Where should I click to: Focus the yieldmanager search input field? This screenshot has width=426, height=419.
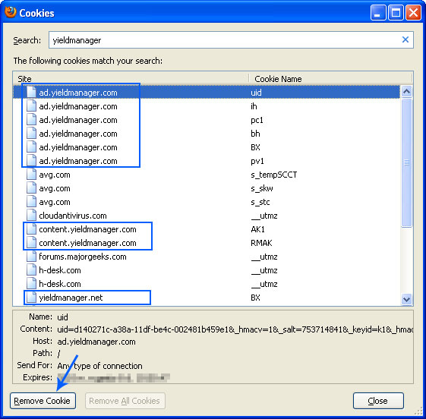231,40
